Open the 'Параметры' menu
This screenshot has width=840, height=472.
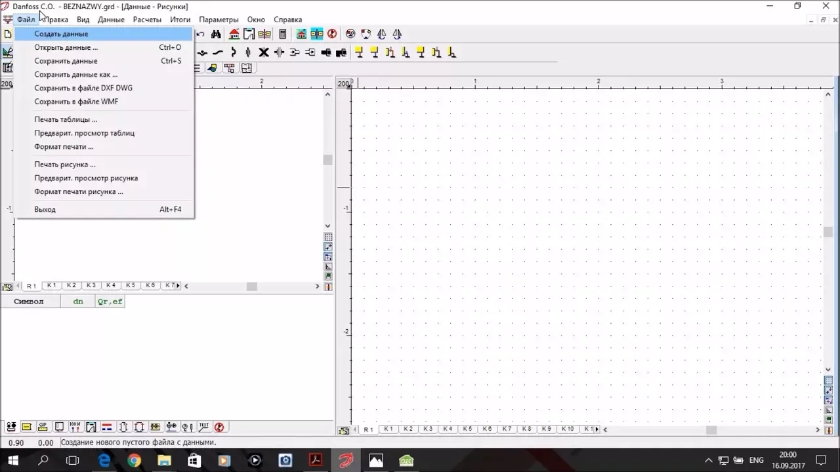point(219,20)
